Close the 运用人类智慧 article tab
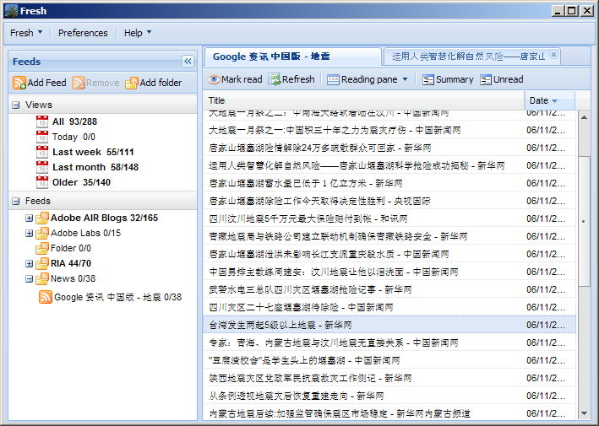 (x=553, y=55)
